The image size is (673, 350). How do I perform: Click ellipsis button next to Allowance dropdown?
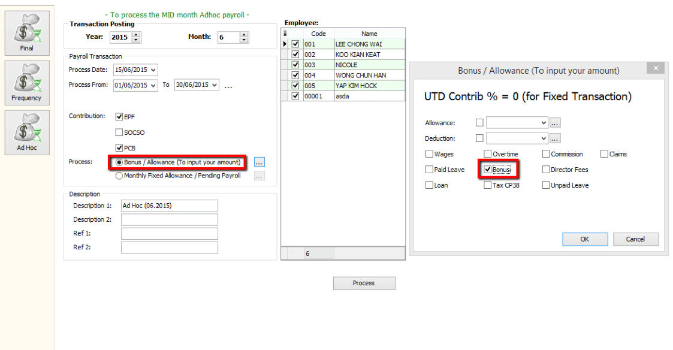click(x=555, y=123)
